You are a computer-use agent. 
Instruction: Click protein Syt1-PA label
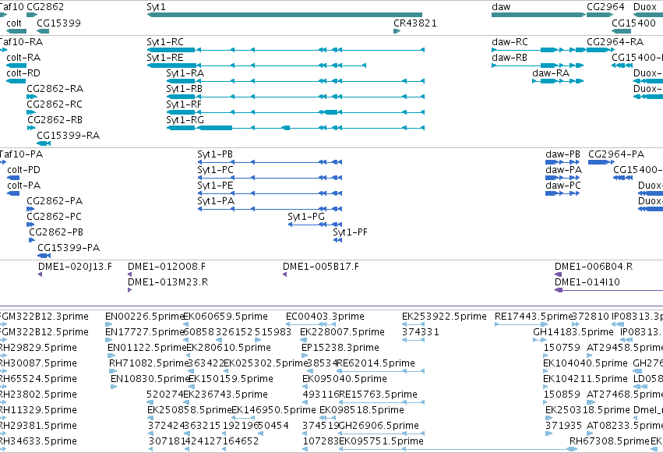(x=216, y=201)
